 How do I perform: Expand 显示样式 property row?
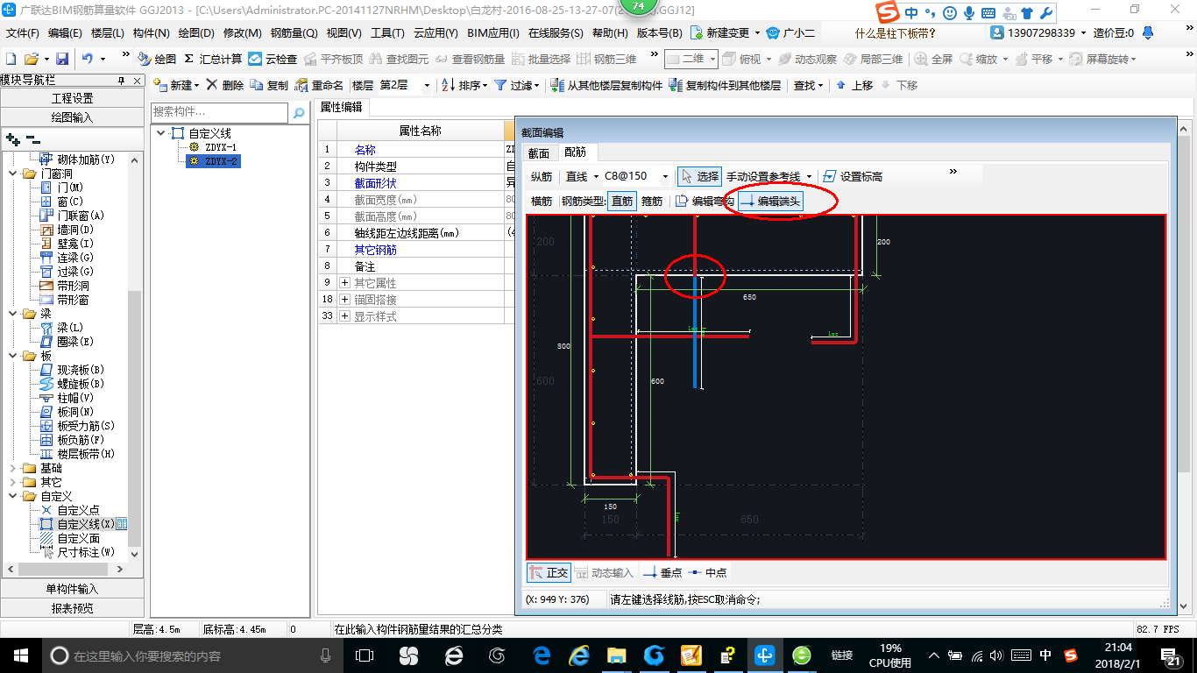[x=344, y=316]
